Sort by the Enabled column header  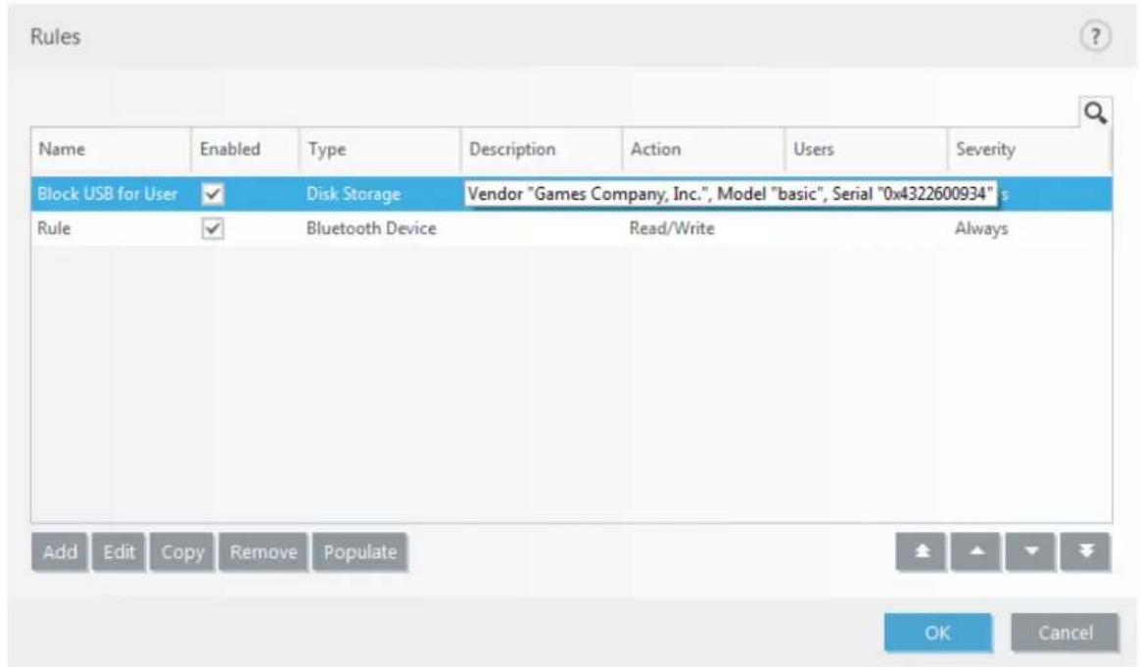(245, 149)
